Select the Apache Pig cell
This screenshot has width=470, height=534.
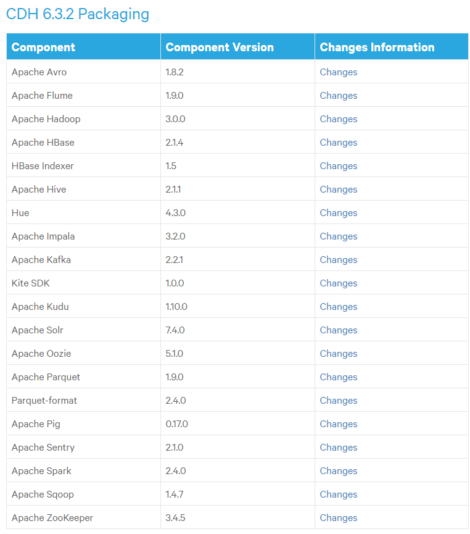(83, 424)
